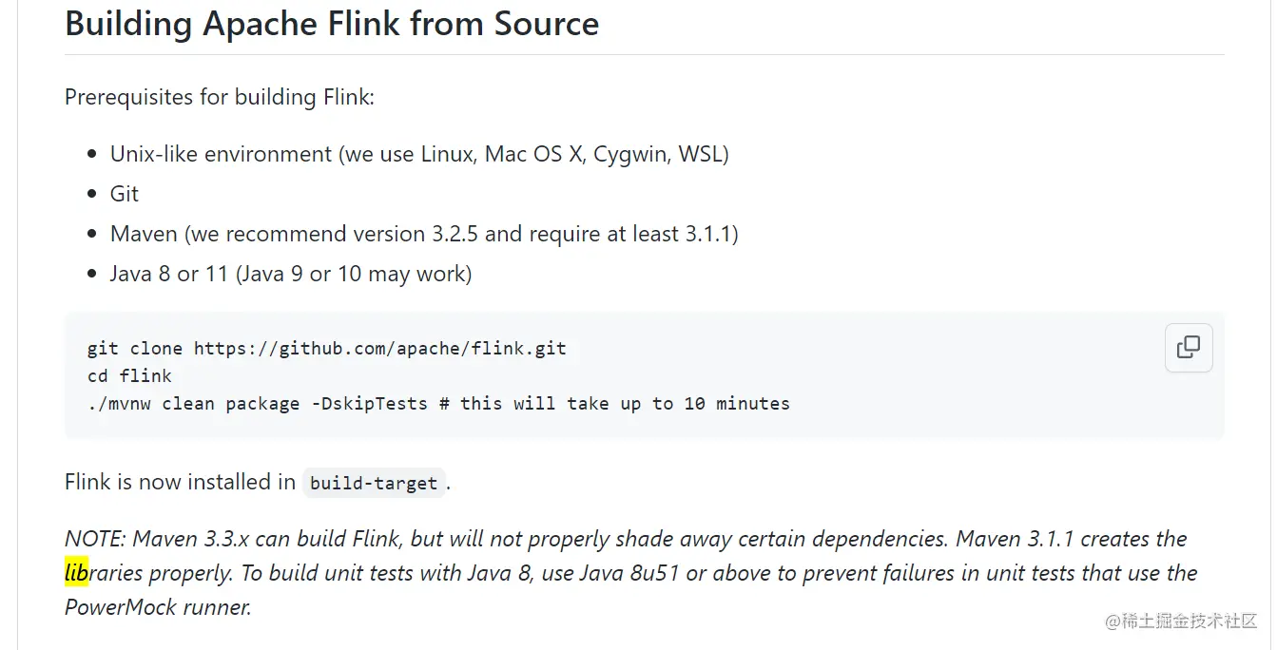Viewport: 1277px width, 650px height.
Task: Click the 'cd flink' command line
Action: click(129, 376)
